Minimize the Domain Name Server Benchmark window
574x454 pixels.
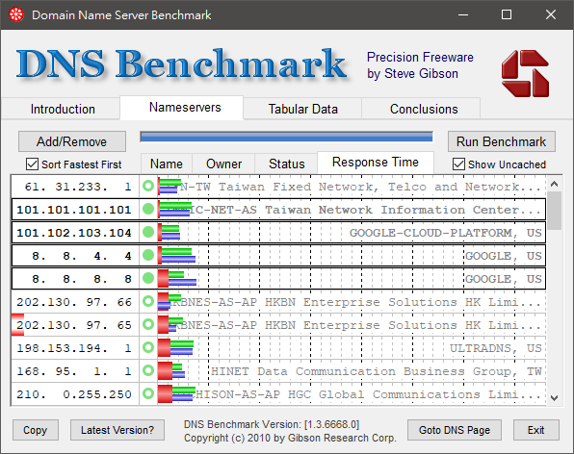[x=463, y=15]
